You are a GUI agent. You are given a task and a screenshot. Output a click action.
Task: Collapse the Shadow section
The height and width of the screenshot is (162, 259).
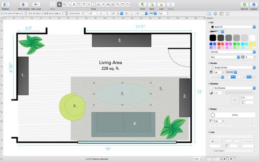pyautogui.click(x=209, y=84)
